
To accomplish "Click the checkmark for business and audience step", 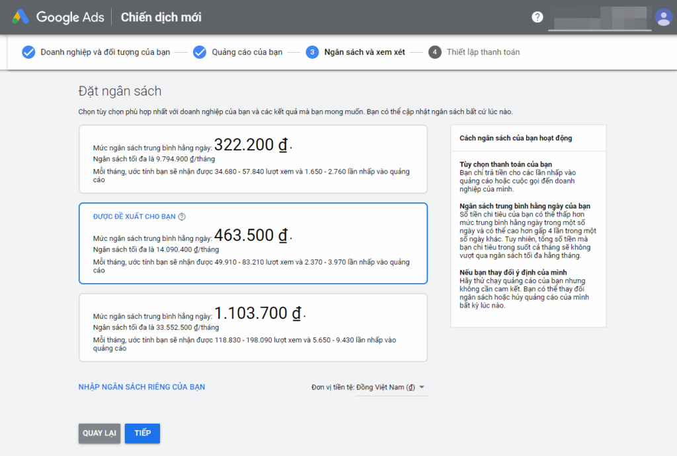I will (x=28, y=52).
